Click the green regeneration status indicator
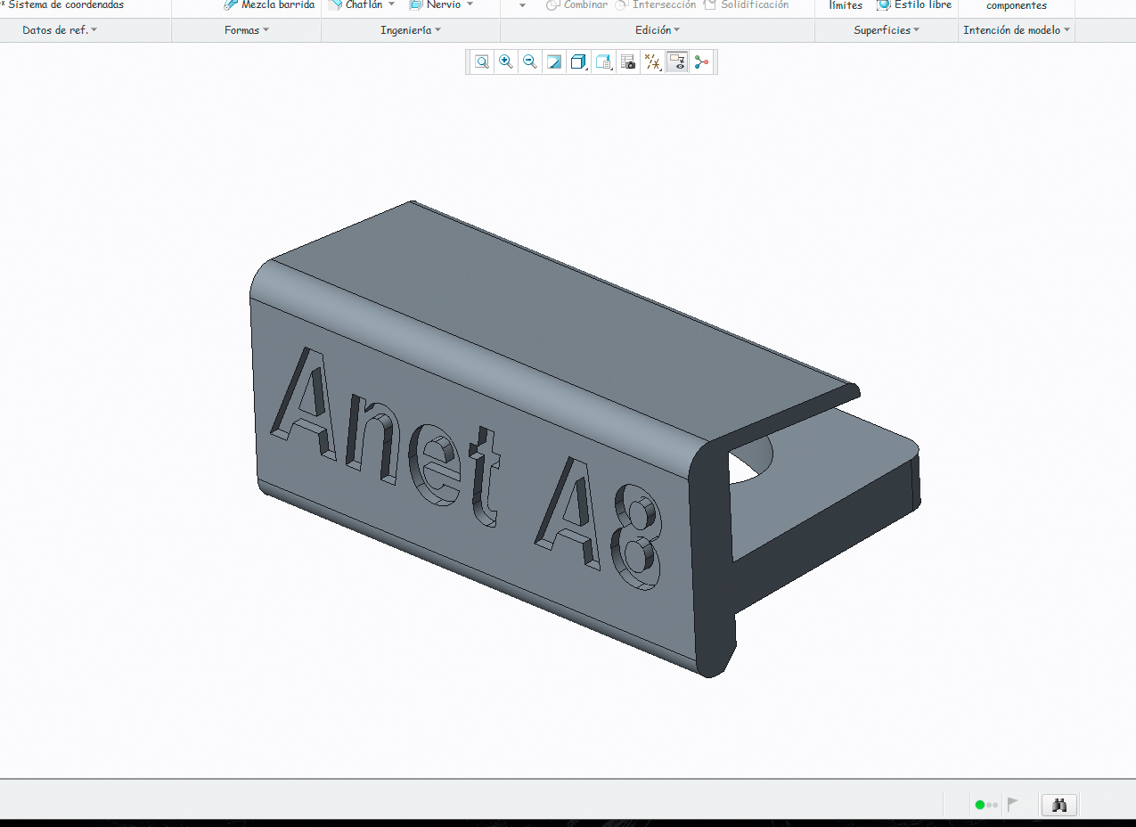This screenshot has height=827, width=1136. pyautogui.click(x=980, y=805)
